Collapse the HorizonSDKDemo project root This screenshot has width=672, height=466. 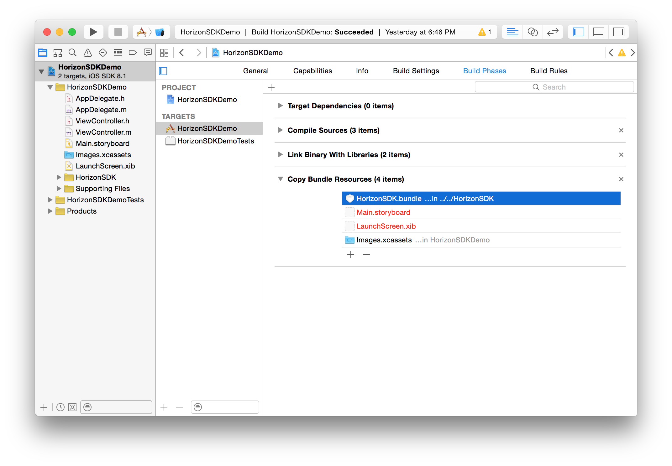(41, 71)
